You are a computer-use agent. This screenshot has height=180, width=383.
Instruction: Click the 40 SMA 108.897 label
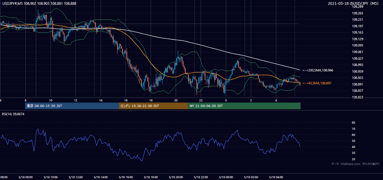click(317, 83)
